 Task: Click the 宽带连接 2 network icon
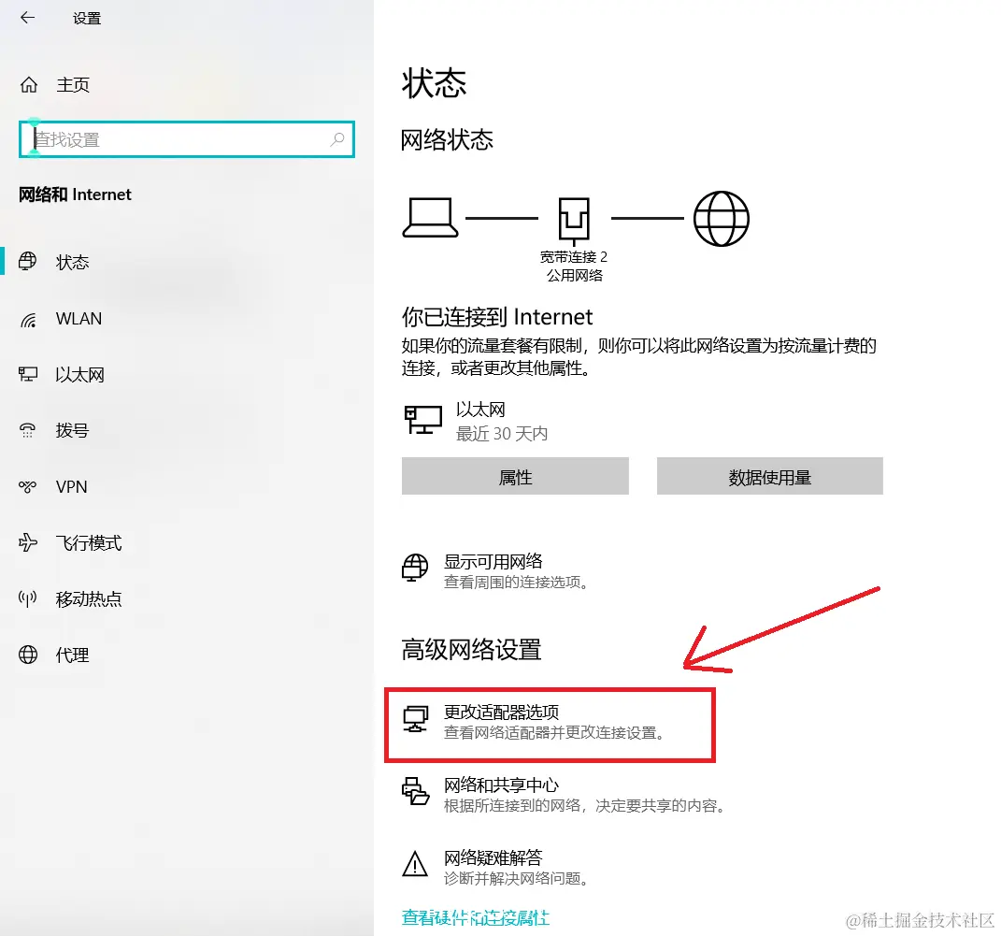click(573, 216)
